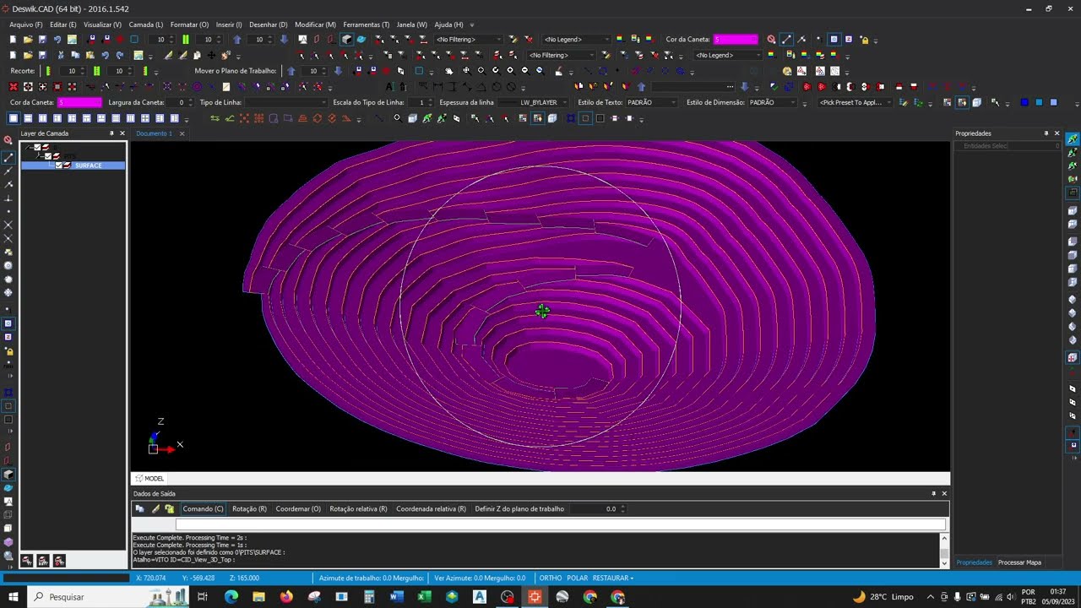
Task: Click the line segment draw icon near pen color
Action: click(786, 40)
